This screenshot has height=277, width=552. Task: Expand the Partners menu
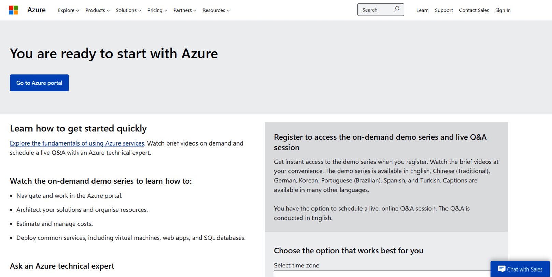click(x=185, y=10)
